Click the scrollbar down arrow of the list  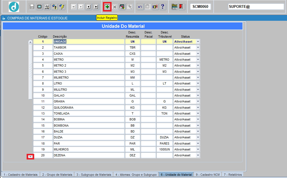tap(30, 157)
